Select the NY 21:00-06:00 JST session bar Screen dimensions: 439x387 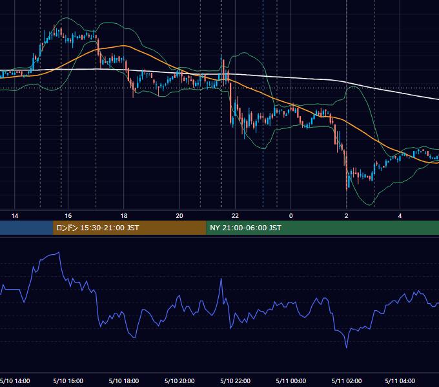323,228
